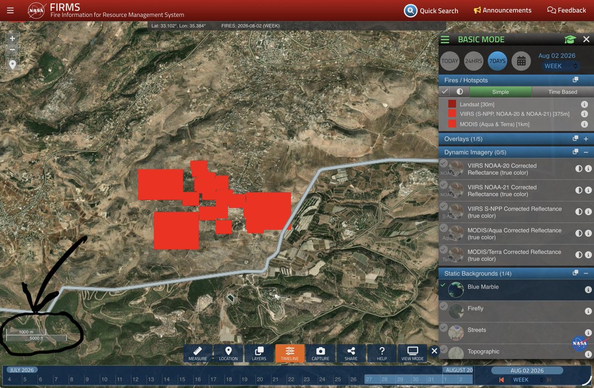Pop out the Static Backgrounds section
Image resolution: width=594 pixels, height=388 pixels.
point(575,273)
